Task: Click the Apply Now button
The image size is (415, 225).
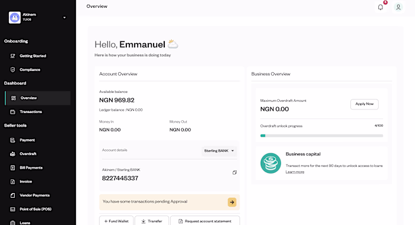Action: click(364, 104)
